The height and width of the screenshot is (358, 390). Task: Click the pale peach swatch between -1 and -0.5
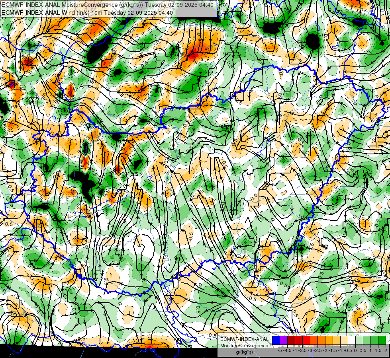[344, 340]
